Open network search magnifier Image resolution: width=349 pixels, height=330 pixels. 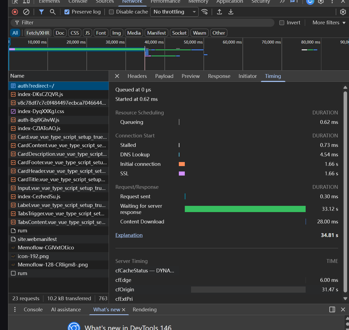(x=53, y=12)
